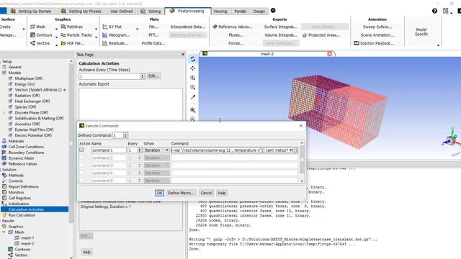Screen dimensions: 461x259
Task: Confirm Execute Commands with OK
Action: (x=159, y=193)
